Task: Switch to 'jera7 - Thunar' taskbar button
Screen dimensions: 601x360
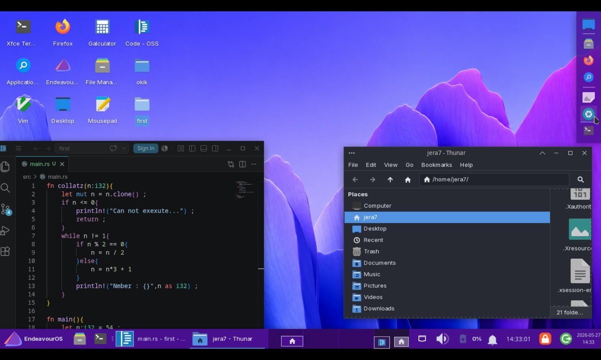Action: (227, 339)
